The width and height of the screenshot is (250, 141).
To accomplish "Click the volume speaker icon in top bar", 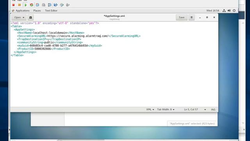I will pyautogui.click(x=229, y=11).
